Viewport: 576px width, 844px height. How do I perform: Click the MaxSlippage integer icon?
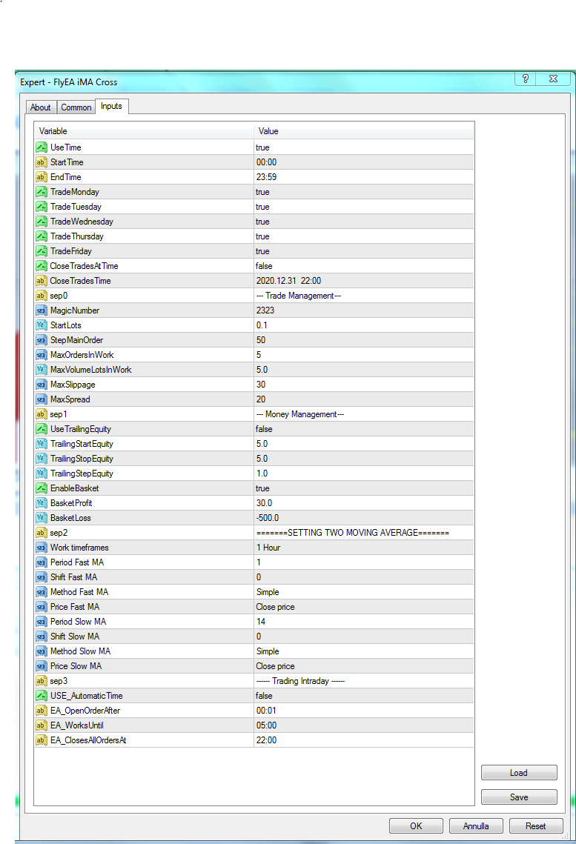[x=42, y=385]
